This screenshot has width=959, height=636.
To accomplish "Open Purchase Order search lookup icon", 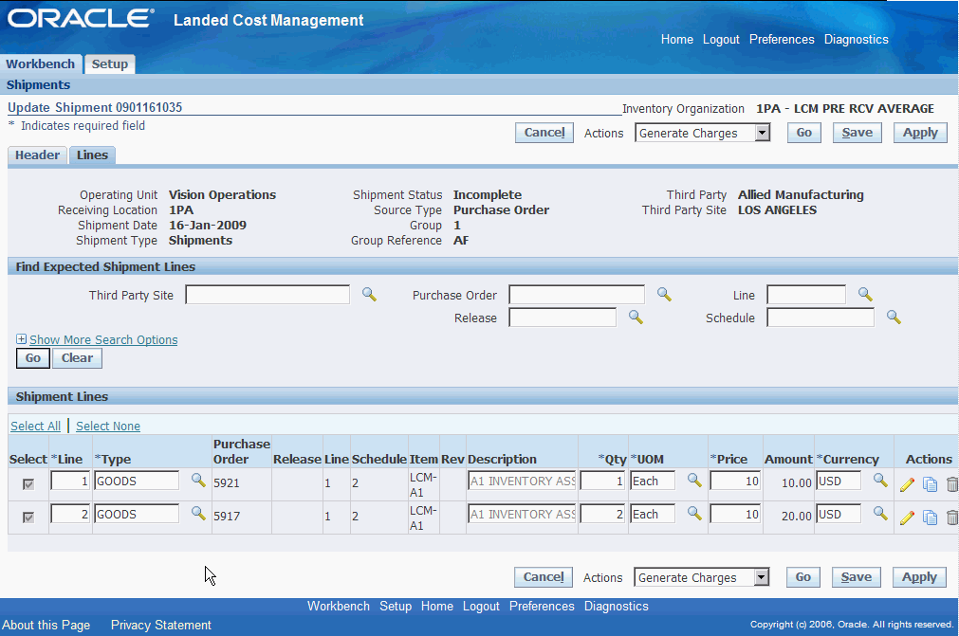I will (x=664, y=295).
